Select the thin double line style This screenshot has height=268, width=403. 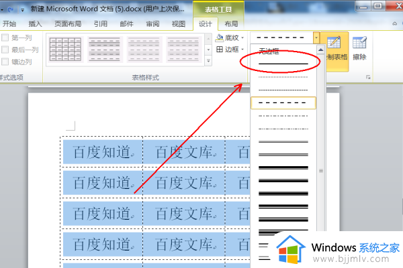(x=283, y=141)
